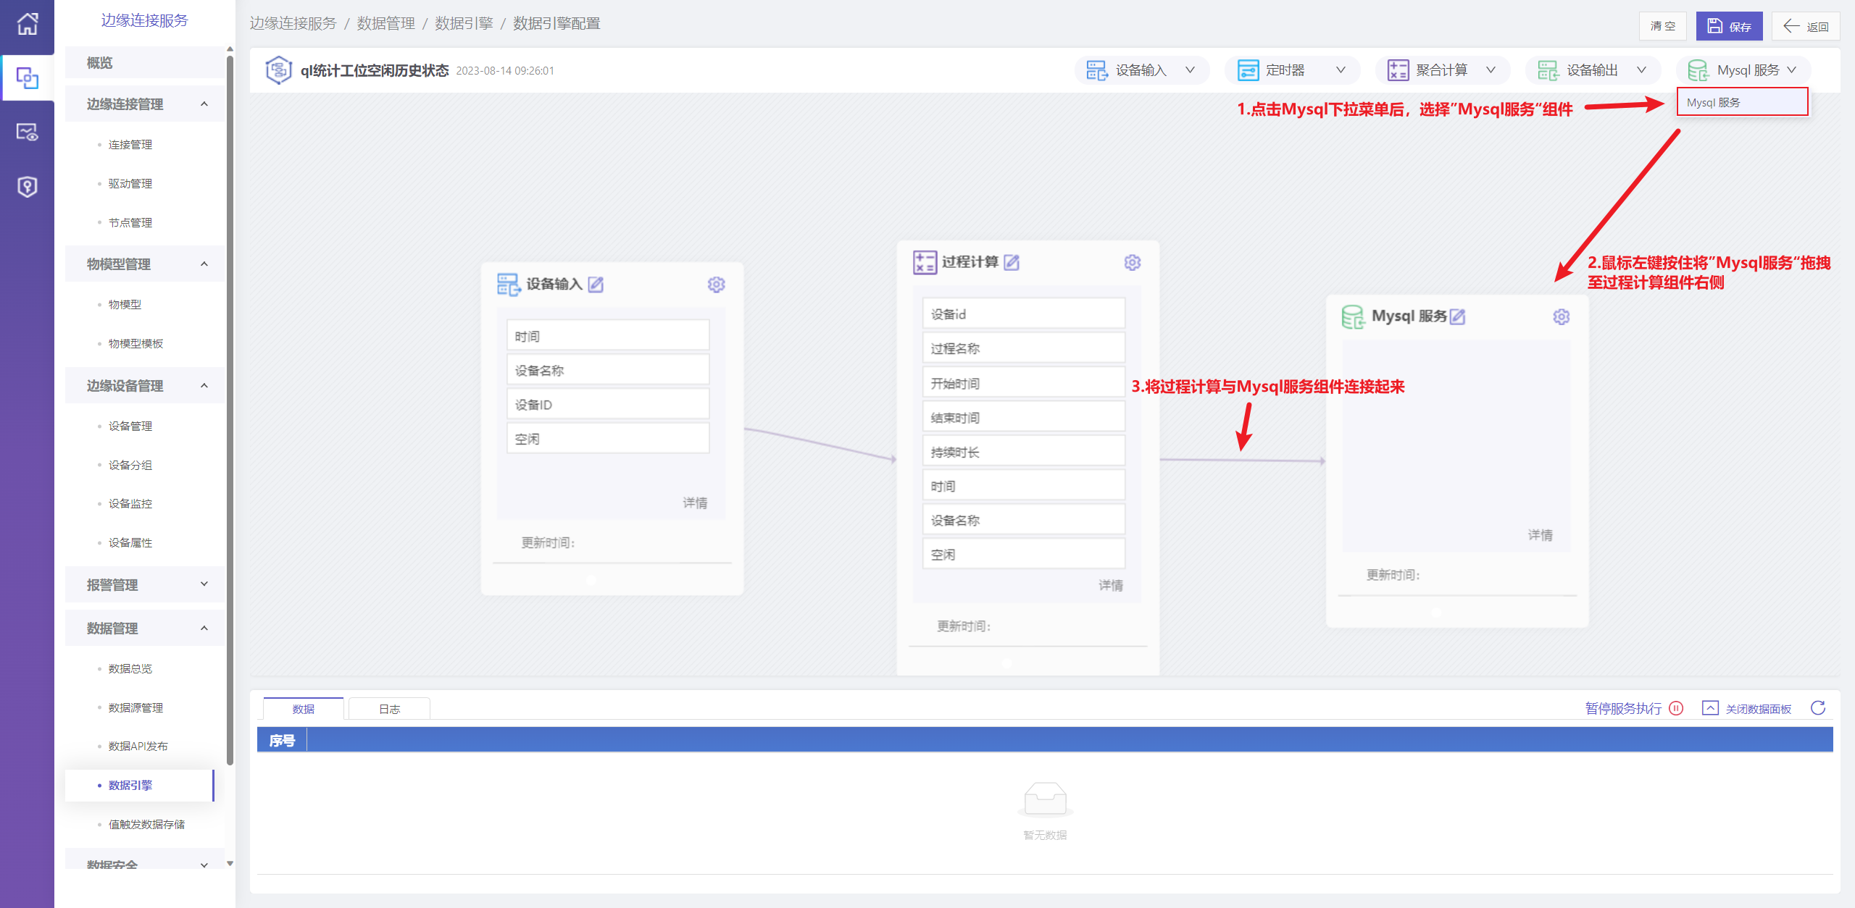Open settings gear of 过程计算 node
This screenshot has width=1855, height=908.
click(x=1132, y=263)
